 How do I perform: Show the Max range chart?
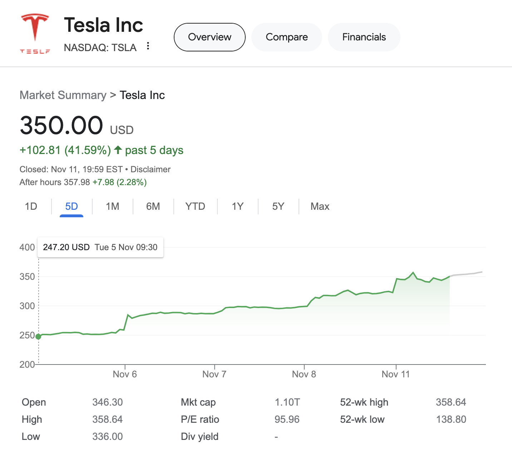[320, 207]
